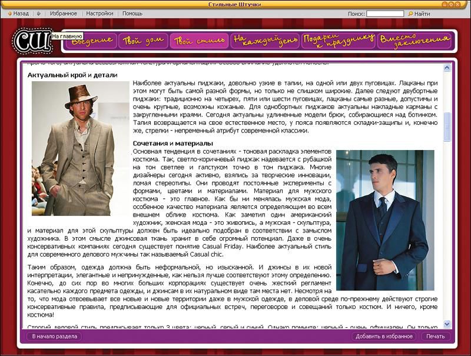The height and width of the screenshot is (356, 471).
Task: Open the Подарки к празднику tab
Action: click(339, 41)
